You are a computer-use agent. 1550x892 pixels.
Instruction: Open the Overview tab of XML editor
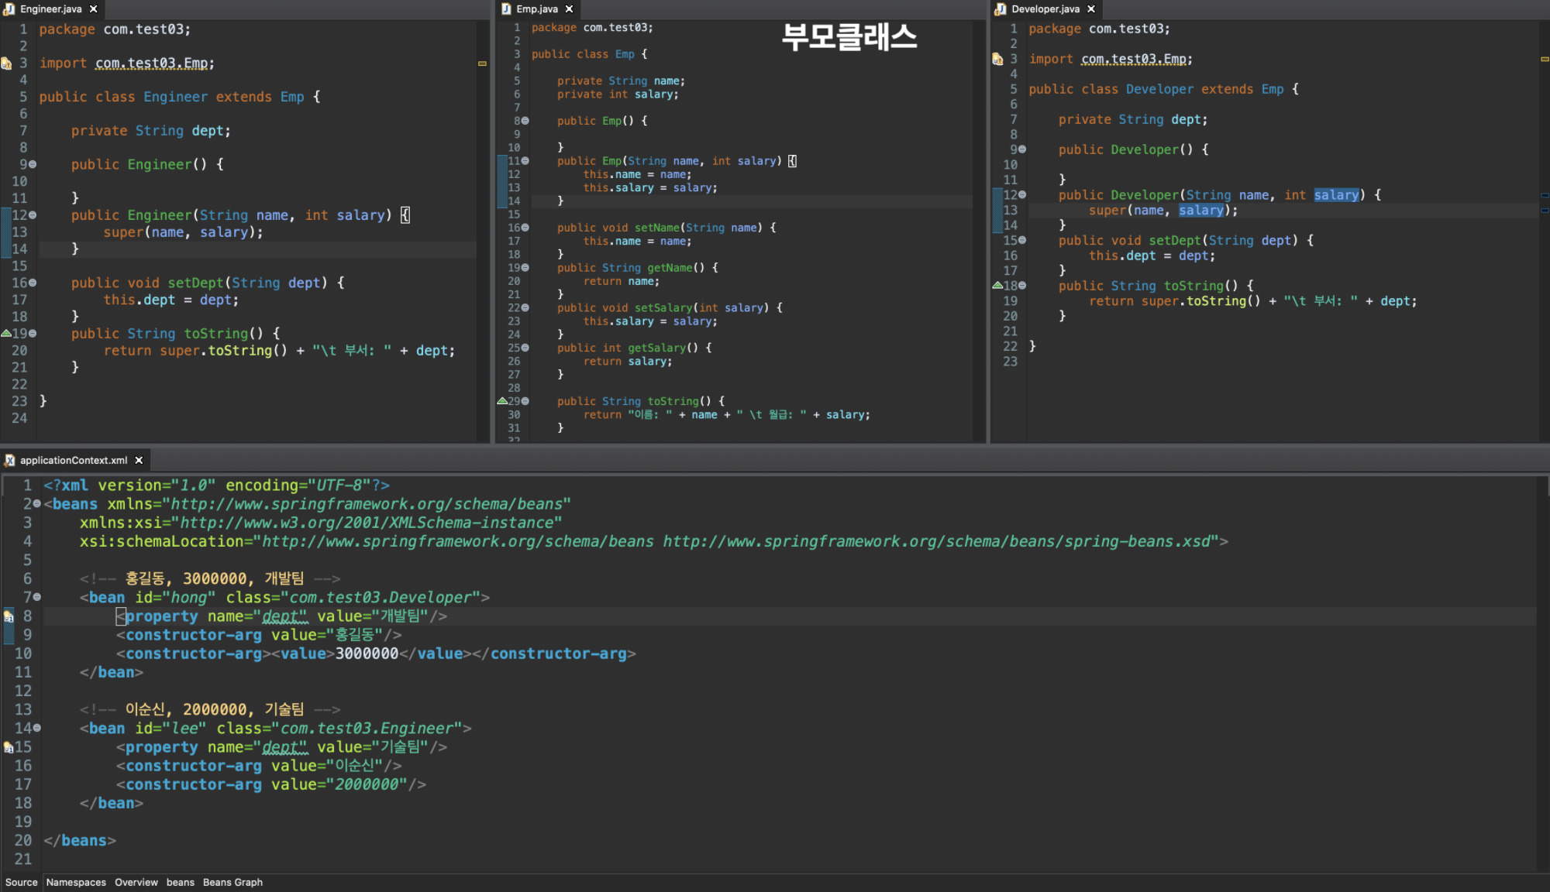pos(136,882)
